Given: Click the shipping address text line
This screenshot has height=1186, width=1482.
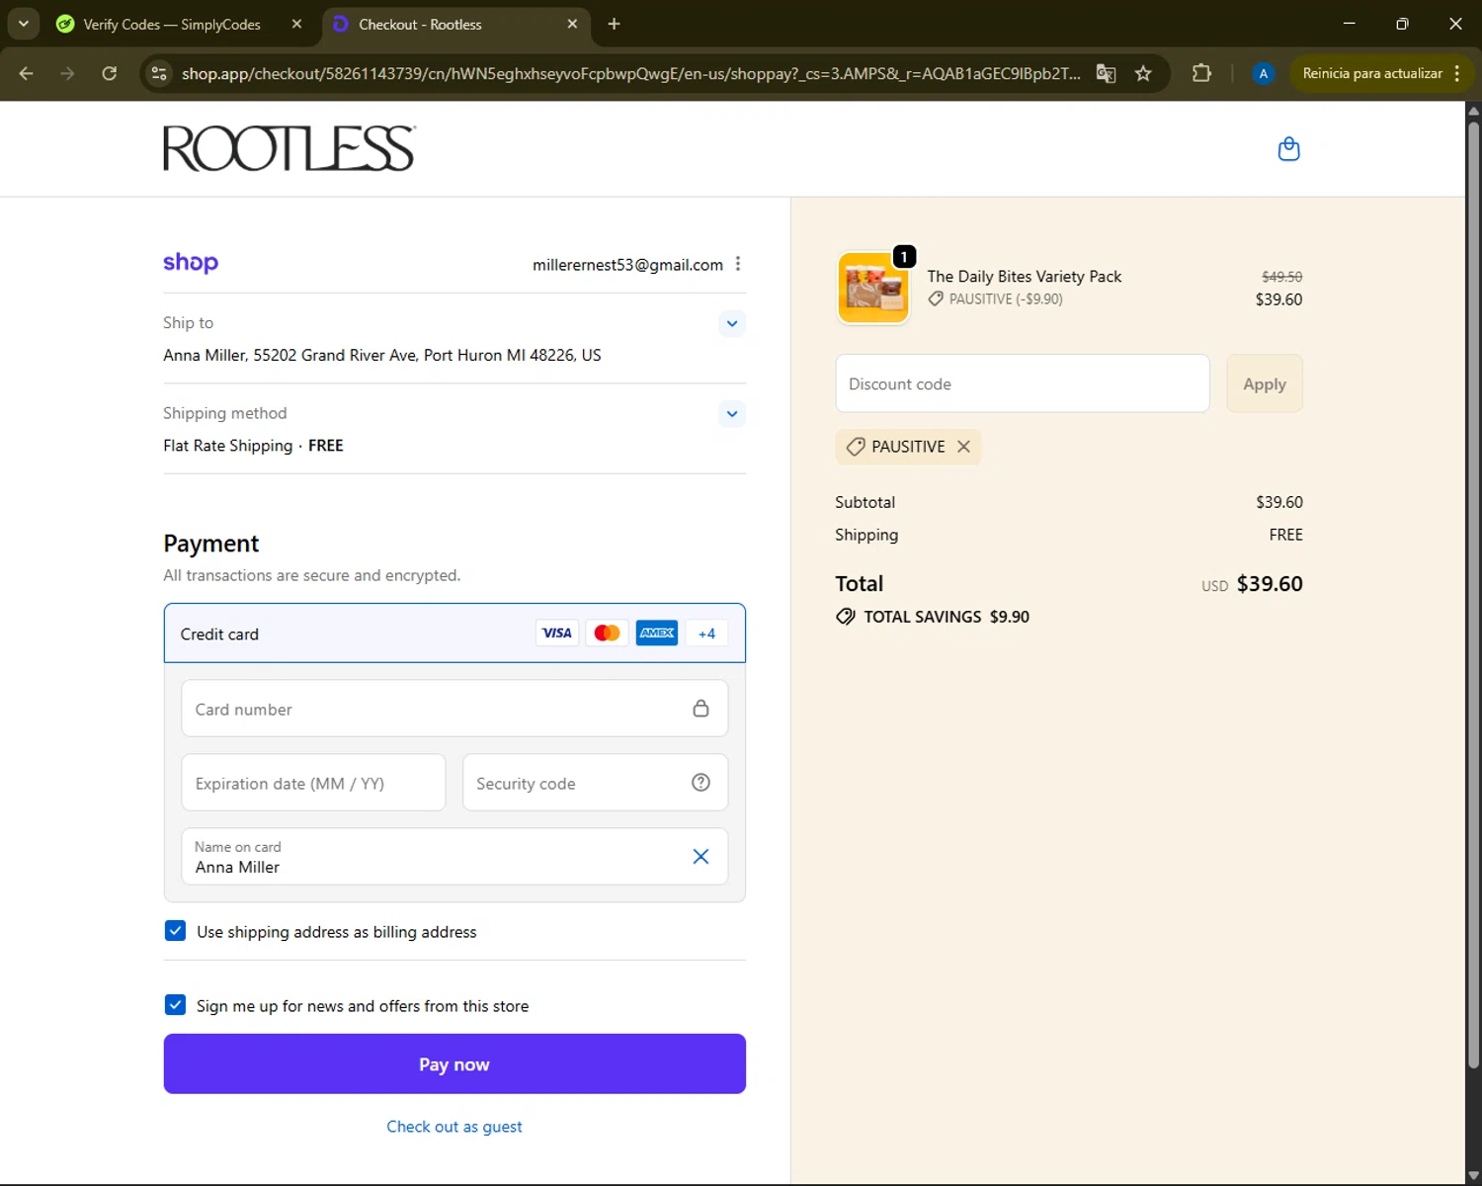Looking at the screenshot, I should click(x=382, y=355).
